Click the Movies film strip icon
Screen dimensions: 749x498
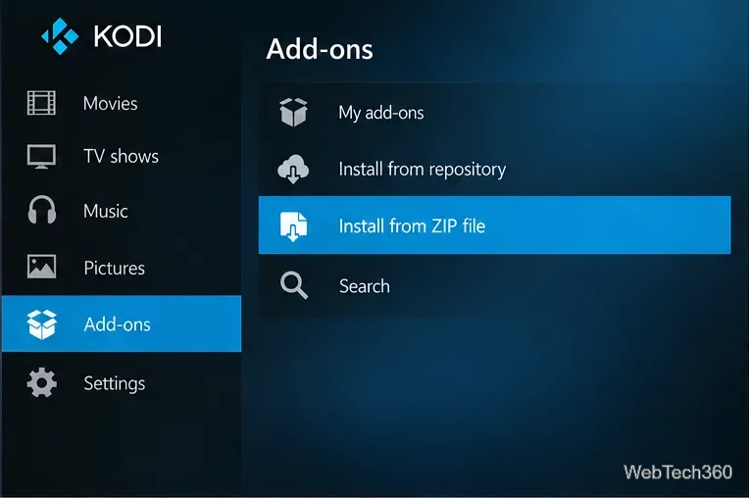tap(41, 103)
